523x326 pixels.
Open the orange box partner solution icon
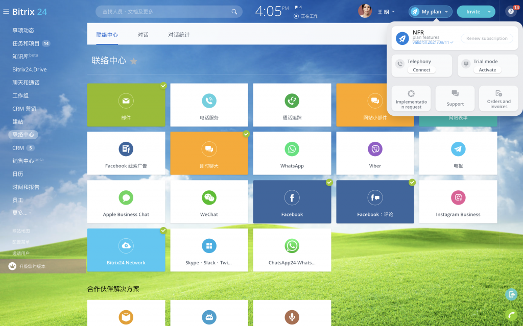coord(126,317)
